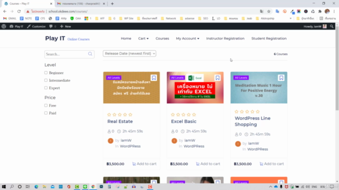
Task: Open the NOTE bookmark
Action: (26, 18)
